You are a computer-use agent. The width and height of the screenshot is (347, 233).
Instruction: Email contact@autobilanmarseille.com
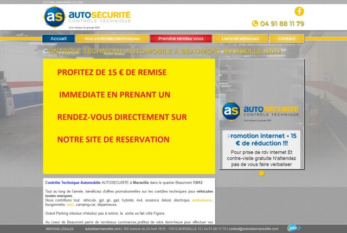[253, 229]
